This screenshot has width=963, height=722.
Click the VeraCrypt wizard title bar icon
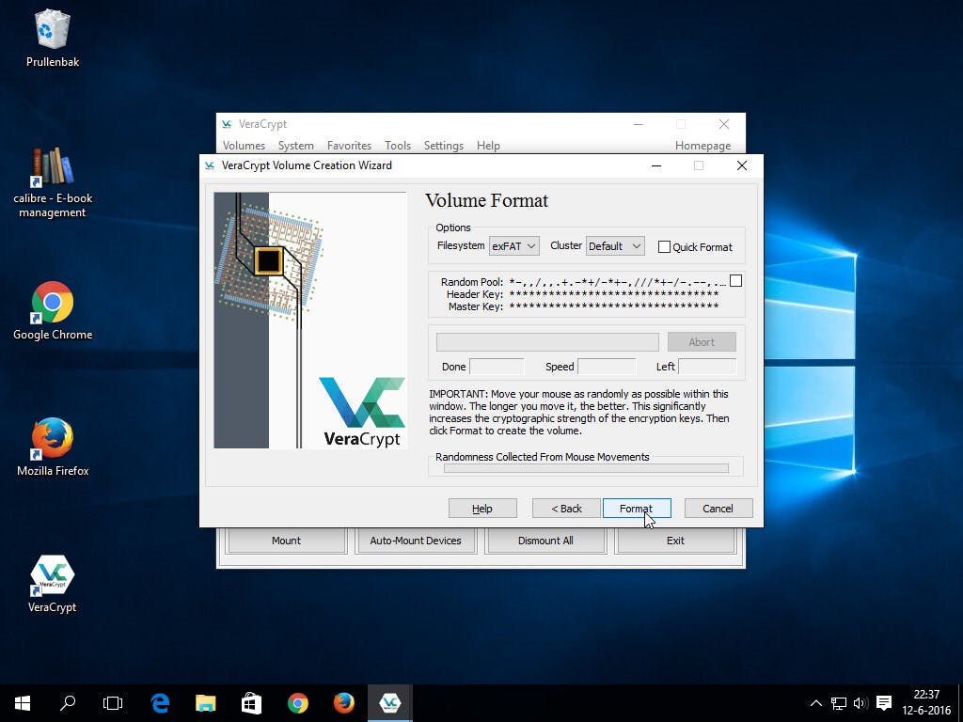(x=210, y=165)
